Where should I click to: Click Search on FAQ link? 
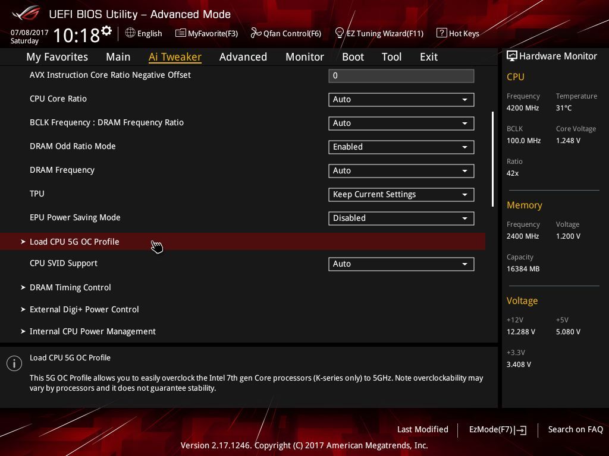click(575, 429)
